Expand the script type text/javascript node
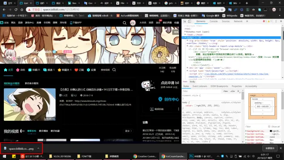Image resolution: width=284 pixels, height=160 pixels. [188, 71]
